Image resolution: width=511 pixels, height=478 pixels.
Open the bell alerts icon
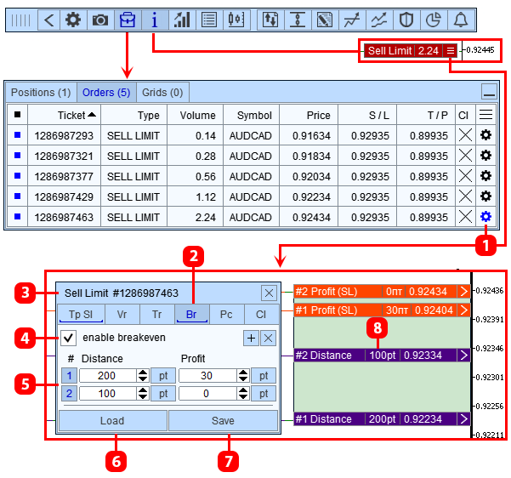[461, 20]
